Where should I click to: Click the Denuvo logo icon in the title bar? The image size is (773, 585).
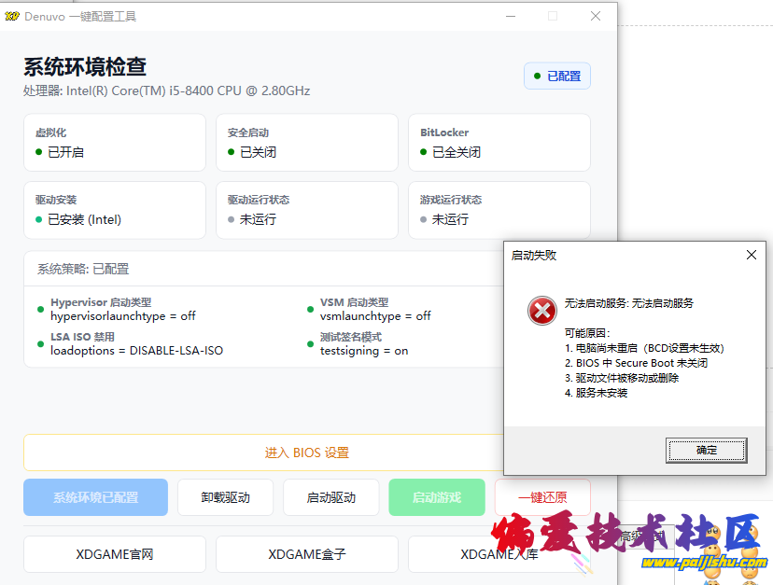(13, 16)
